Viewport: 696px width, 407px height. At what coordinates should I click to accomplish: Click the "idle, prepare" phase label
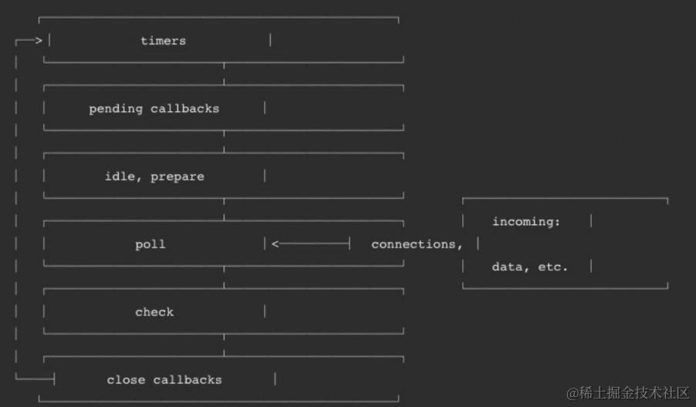[154, 177]
